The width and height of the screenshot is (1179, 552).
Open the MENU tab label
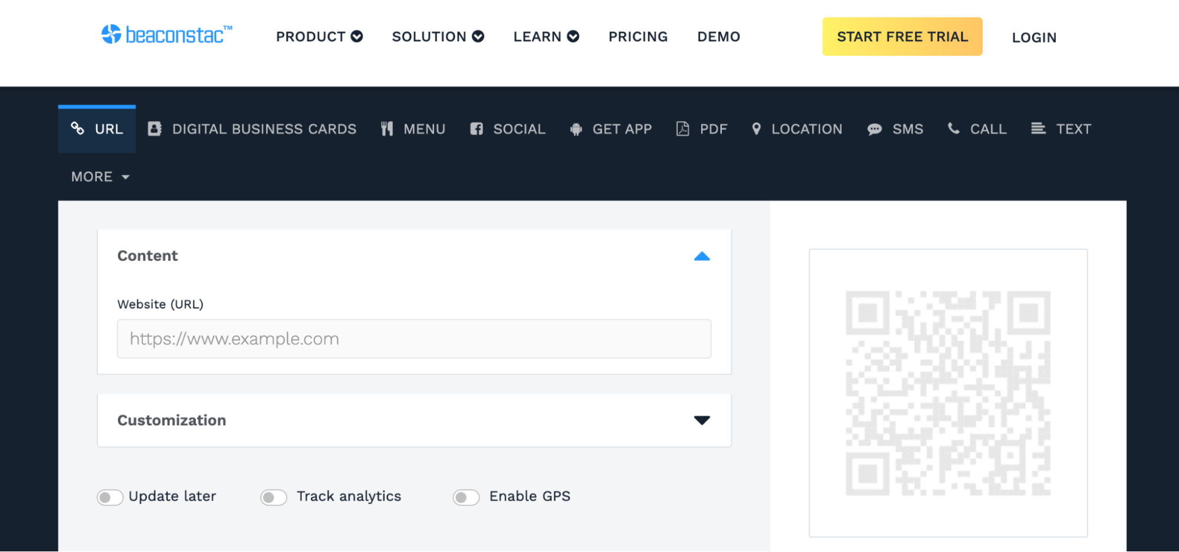click(x=425, y=129)
